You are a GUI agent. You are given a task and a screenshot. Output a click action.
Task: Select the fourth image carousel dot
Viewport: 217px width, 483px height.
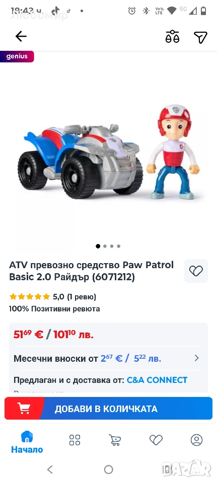tap(118, 246)
